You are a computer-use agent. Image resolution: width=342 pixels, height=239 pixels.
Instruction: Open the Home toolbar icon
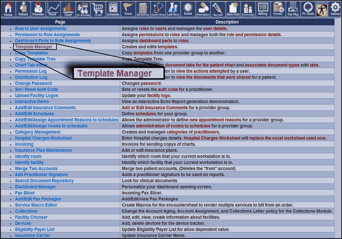click(x=8, y=9)
